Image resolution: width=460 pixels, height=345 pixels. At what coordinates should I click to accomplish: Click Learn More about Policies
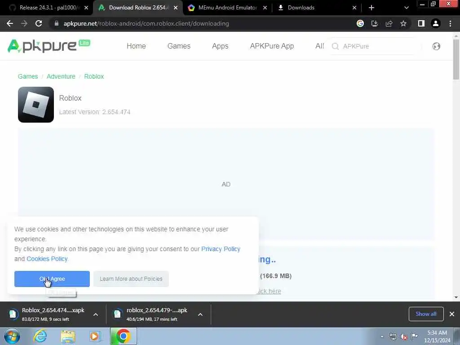pos(131,279)
